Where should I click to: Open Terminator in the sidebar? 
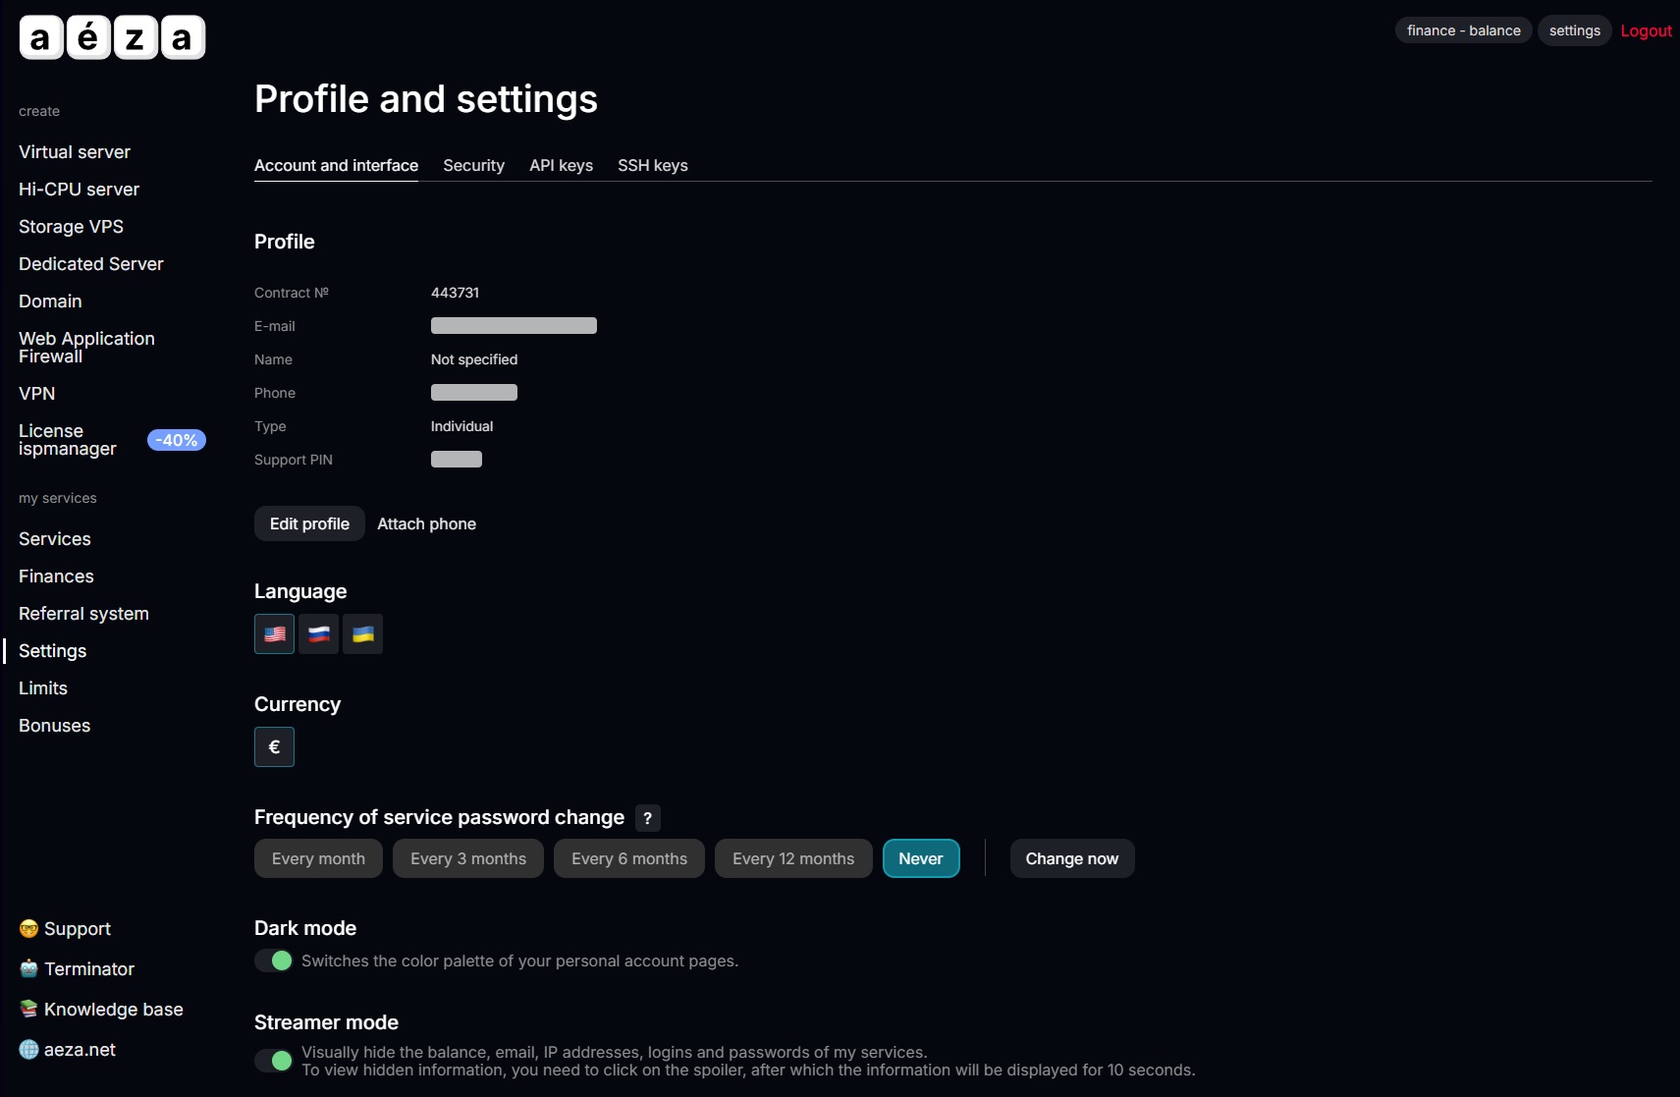(x=88, y=969)
